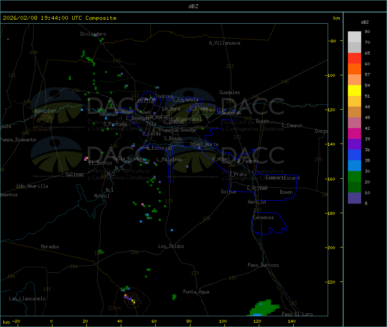Select the white 80 dBZ legend swatch
The width and height of the screenshot is (387, 327).
point(354,37)
